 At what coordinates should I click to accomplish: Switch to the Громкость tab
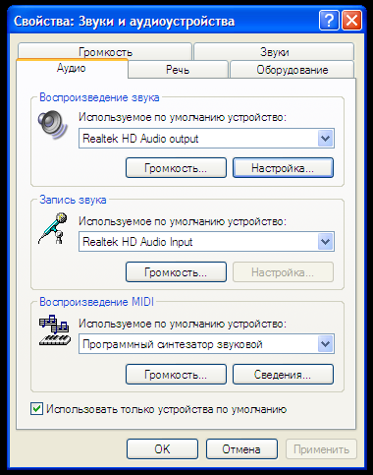[x=105, y=51]
